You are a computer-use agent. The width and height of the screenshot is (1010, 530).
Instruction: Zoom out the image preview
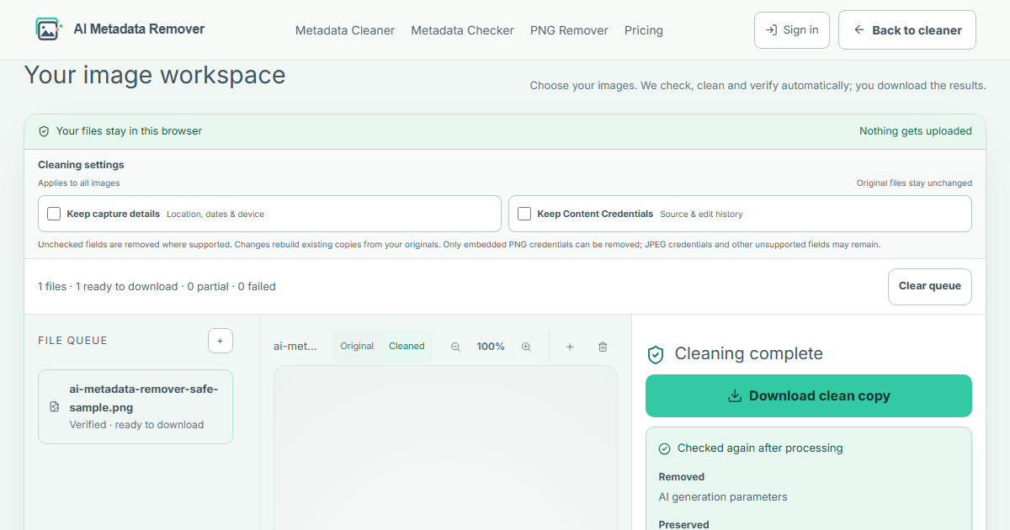(x=455, y=347)
